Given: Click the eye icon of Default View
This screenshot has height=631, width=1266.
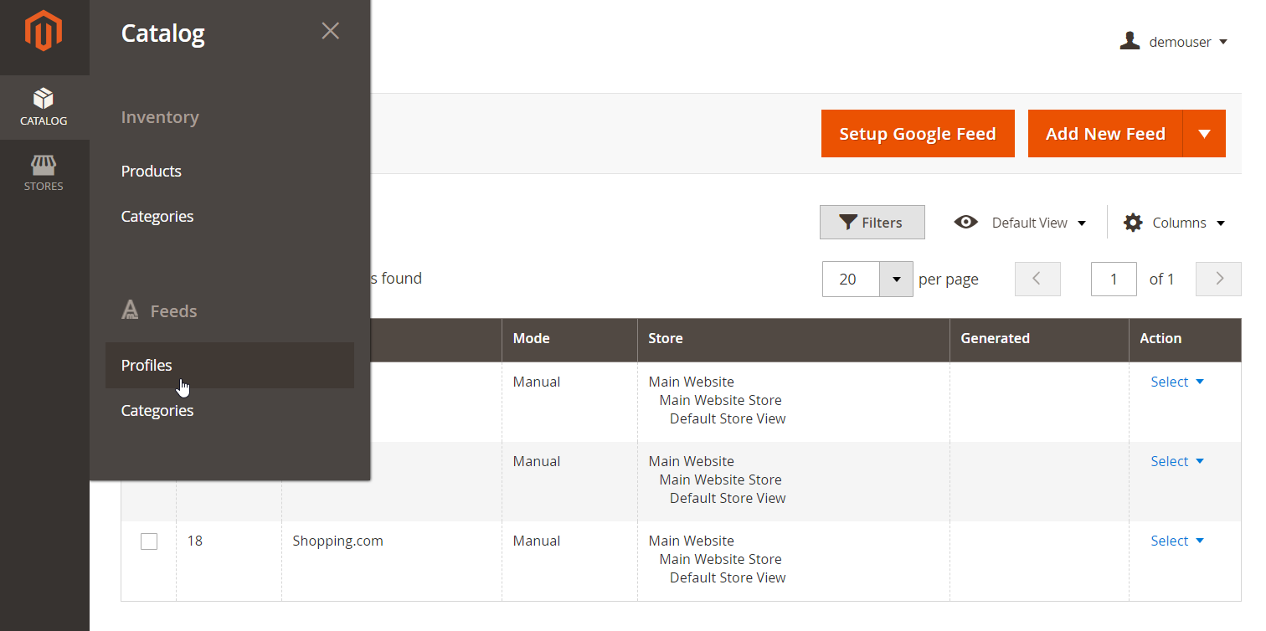Looking at the screenshot, I should click(x=966, y=222).
